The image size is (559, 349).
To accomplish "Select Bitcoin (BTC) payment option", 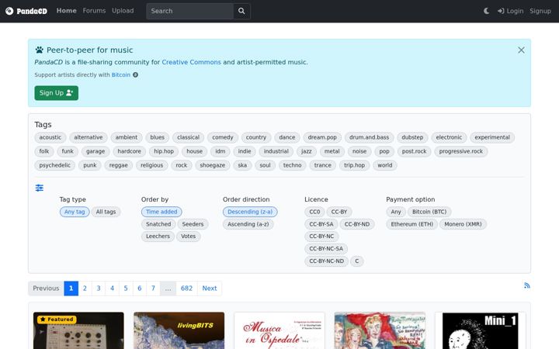I will click(x=429, y=212).
